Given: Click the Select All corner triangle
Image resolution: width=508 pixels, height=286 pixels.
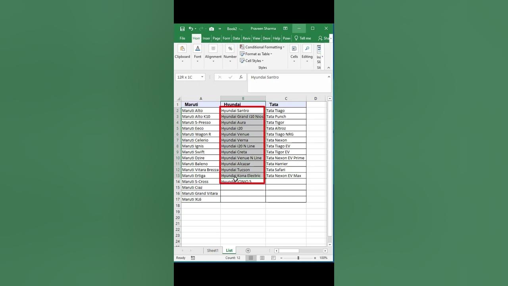Looking at the screenshot, I should tap(178, 99).
